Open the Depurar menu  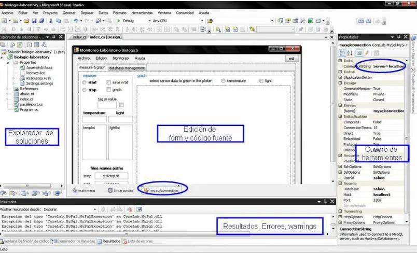coord(87,13)
